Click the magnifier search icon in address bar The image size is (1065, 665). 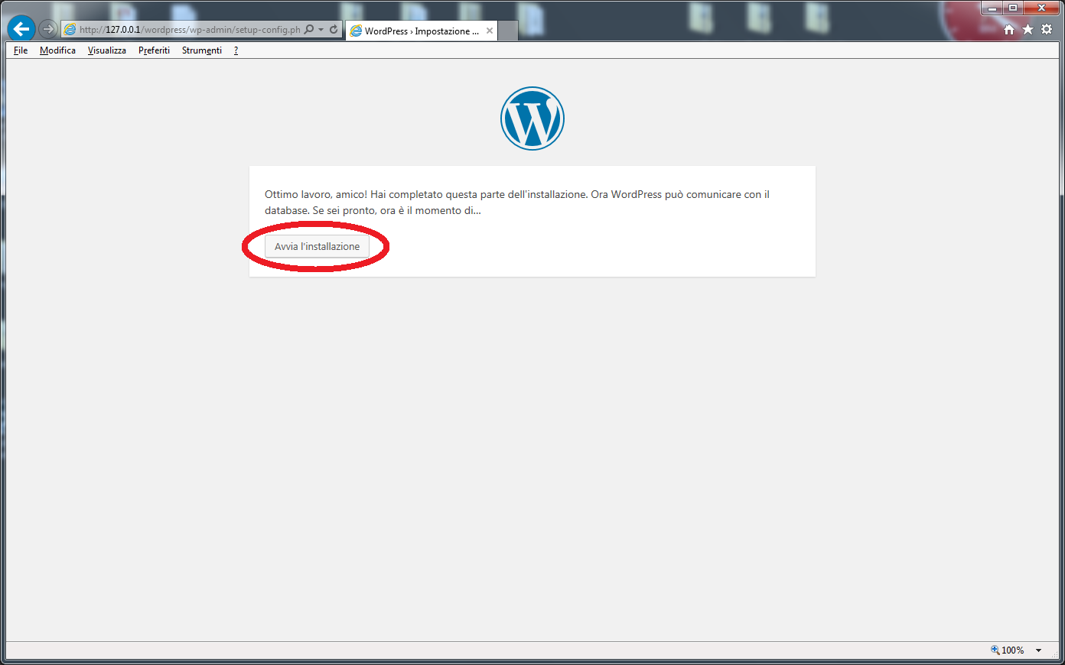(x=309, y=30)
